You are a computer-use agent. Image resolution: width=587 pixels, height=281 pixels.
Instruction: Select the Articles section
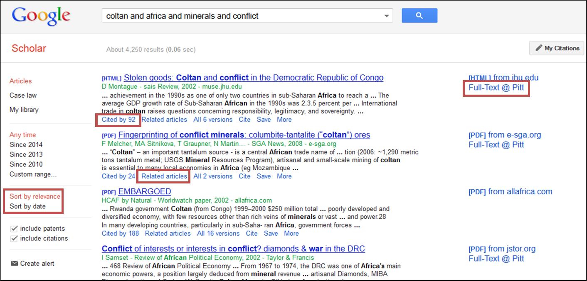click(20, 81)
